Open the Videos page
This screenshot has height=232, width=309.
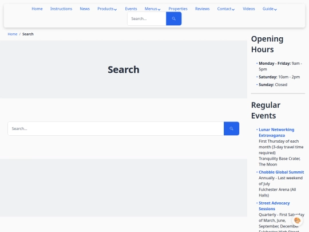point(249,9)
